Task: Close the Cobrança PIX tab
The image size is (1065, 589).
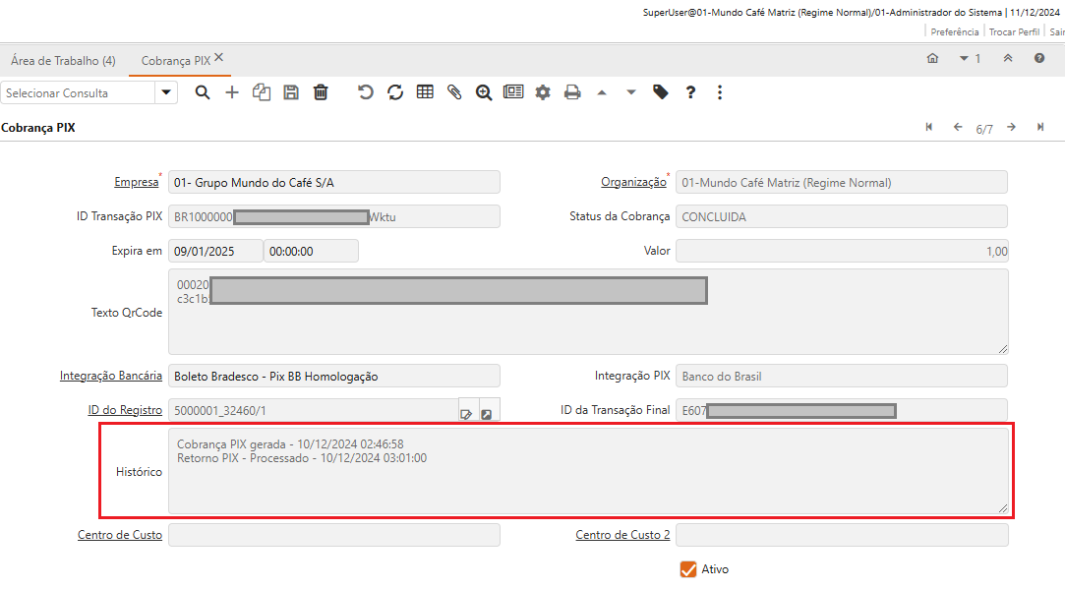Action: click(219, 58)
